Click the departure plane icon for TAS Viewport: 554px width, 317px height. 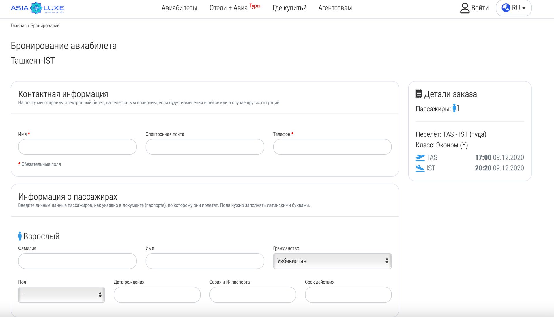(420, 157)
